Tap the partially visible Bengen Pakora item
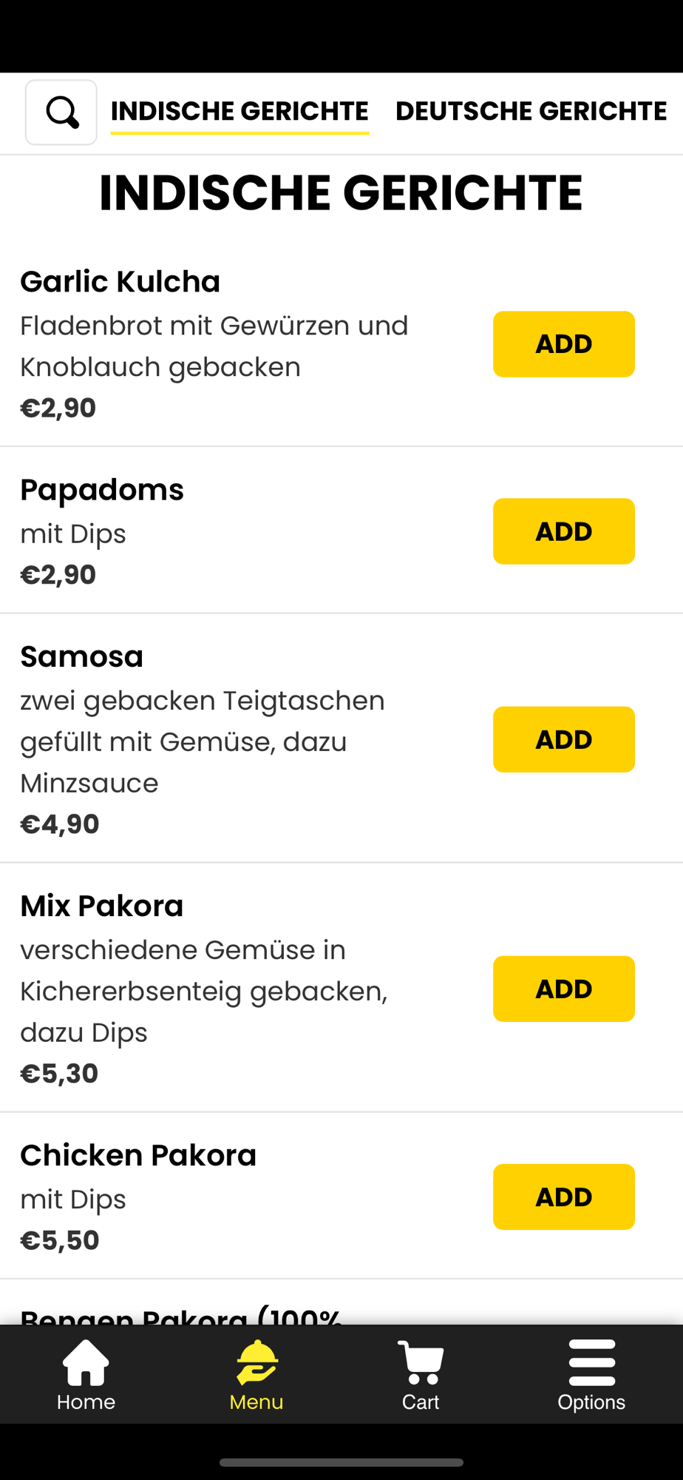 [181, 1315]
